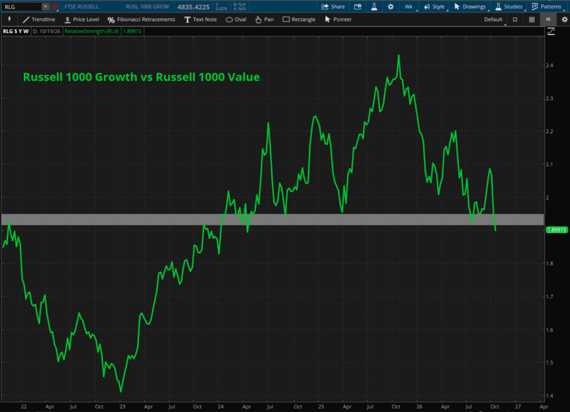Select the gray horizontal rectangle zone drawing

click(x=273, y=219)
